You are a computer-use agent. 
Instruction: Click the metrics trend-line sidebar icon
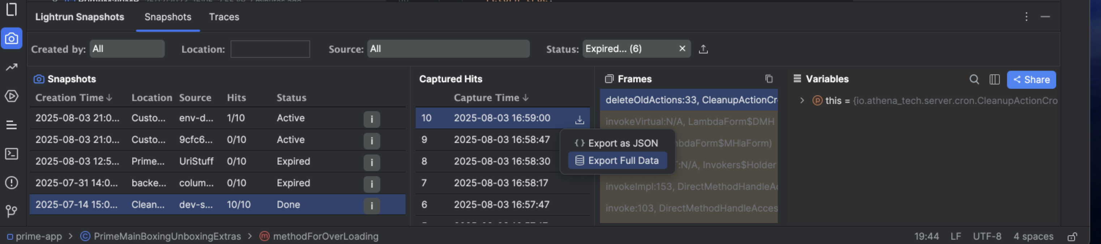(x=12, y=67)
